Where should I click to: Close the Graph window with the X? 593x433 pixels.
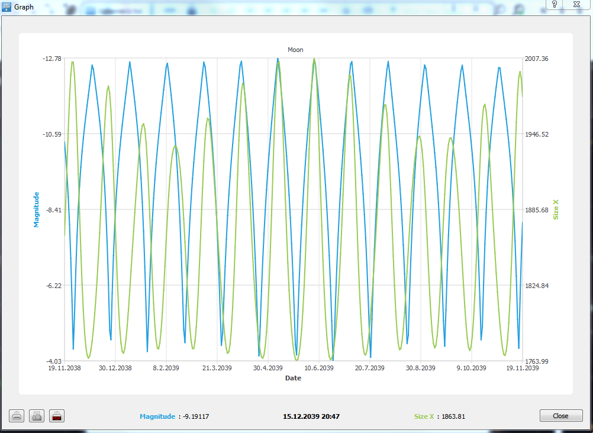576,4
